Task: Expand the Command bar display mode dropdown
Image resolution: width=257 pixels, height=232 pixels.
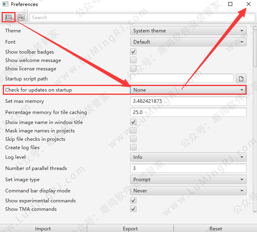Action: [x=188, y=191]
